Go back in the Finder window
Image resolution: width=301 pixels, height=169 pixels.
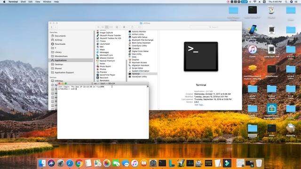tap(51, 27)
